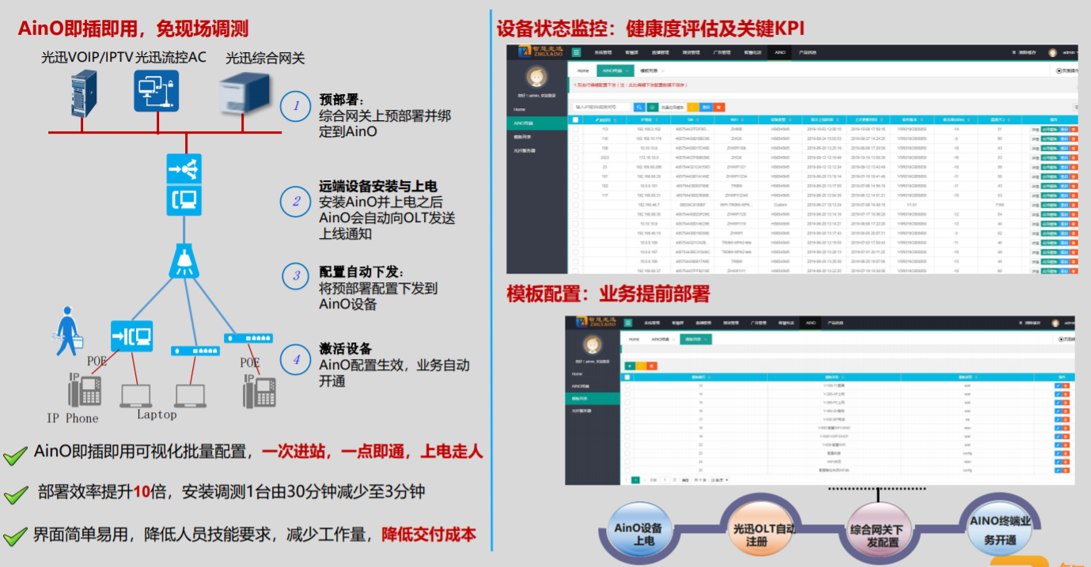The width and height of the screenshot is (1091, 567).
Task: Click the ZHGXAINO logo in the device monitoring screenshot
Action: coord(539,52)
